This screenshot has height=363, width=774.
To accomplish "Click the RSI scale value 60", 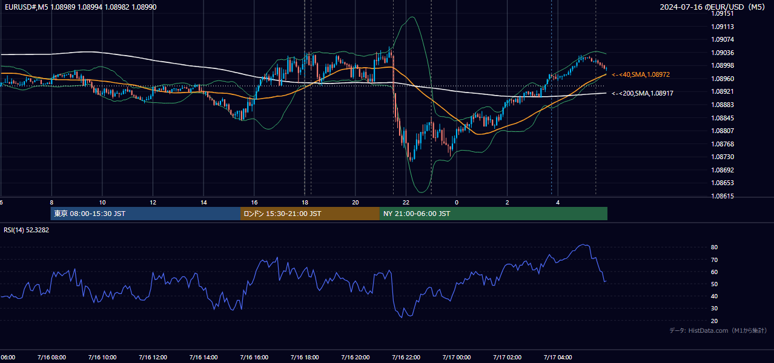I will (715, 272).
